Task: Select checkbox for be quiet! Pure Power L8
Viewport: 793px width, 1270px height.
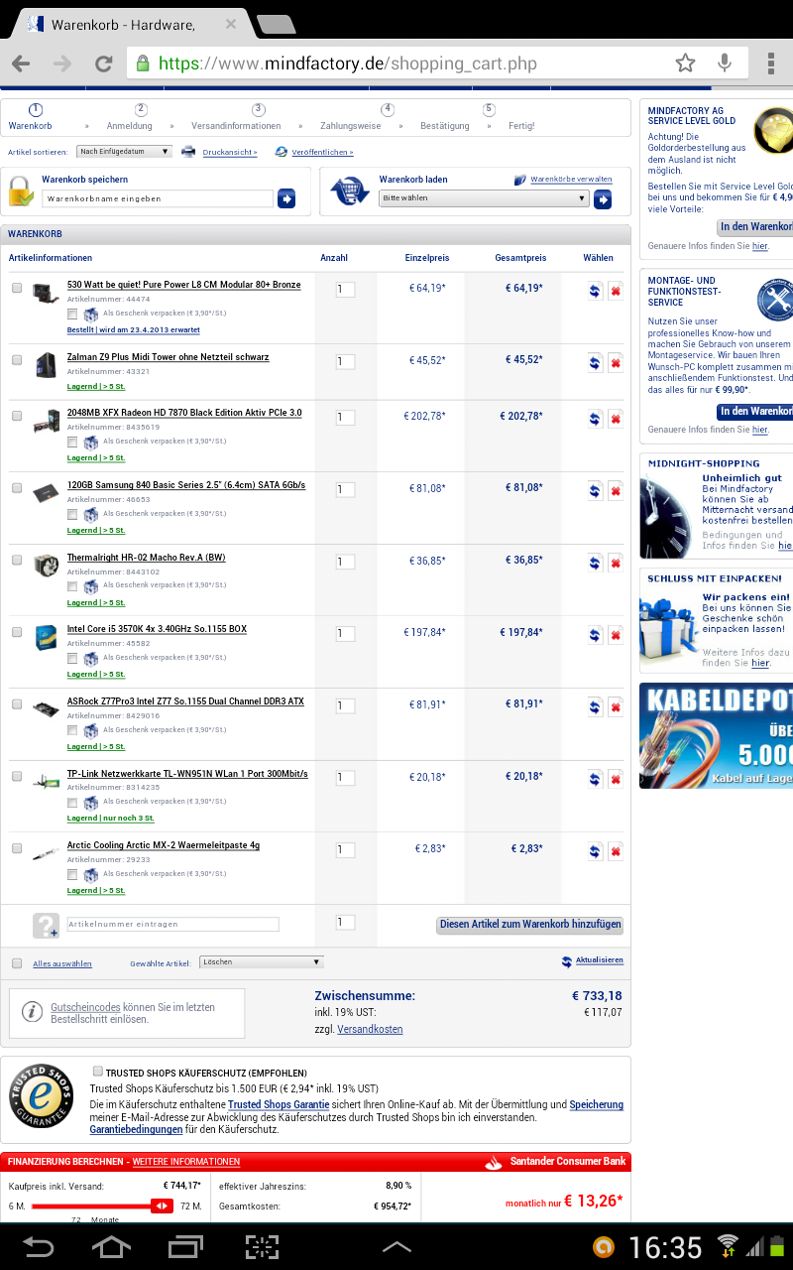Action: 17,288
